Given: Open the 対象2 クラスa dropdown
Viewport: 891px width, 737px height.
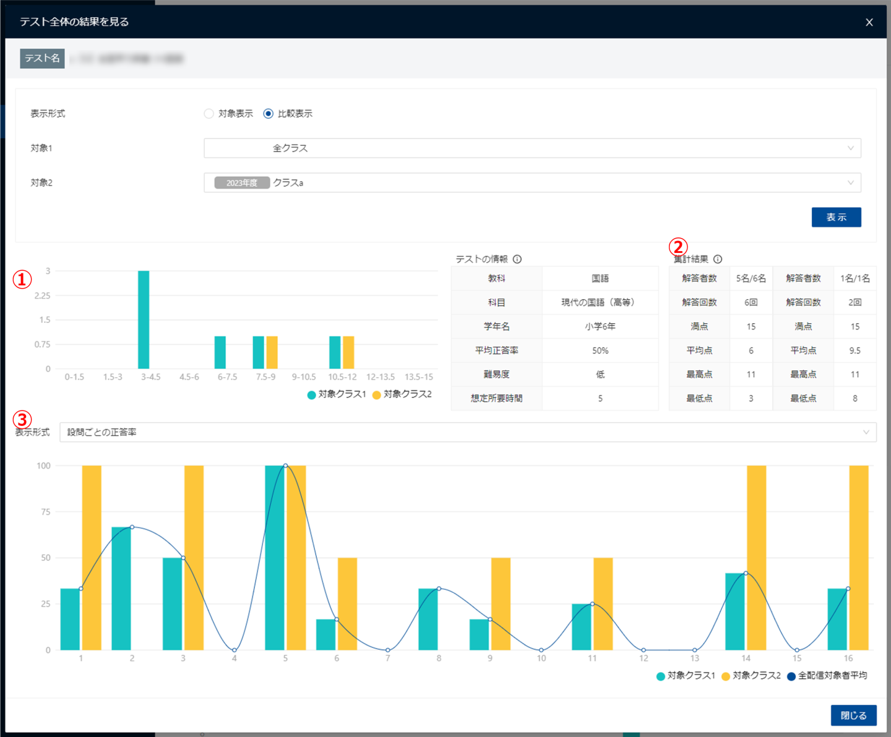Looking at the screenshot, I should pos(532,183).
